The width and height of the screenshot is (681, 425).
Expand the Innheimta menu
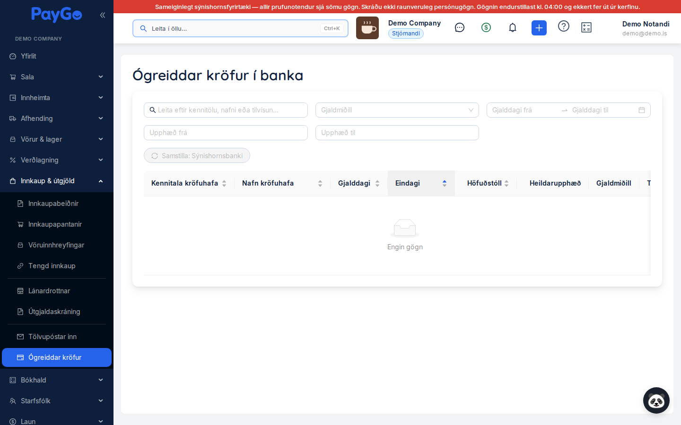pyautogui.click(x=57, y=98)
